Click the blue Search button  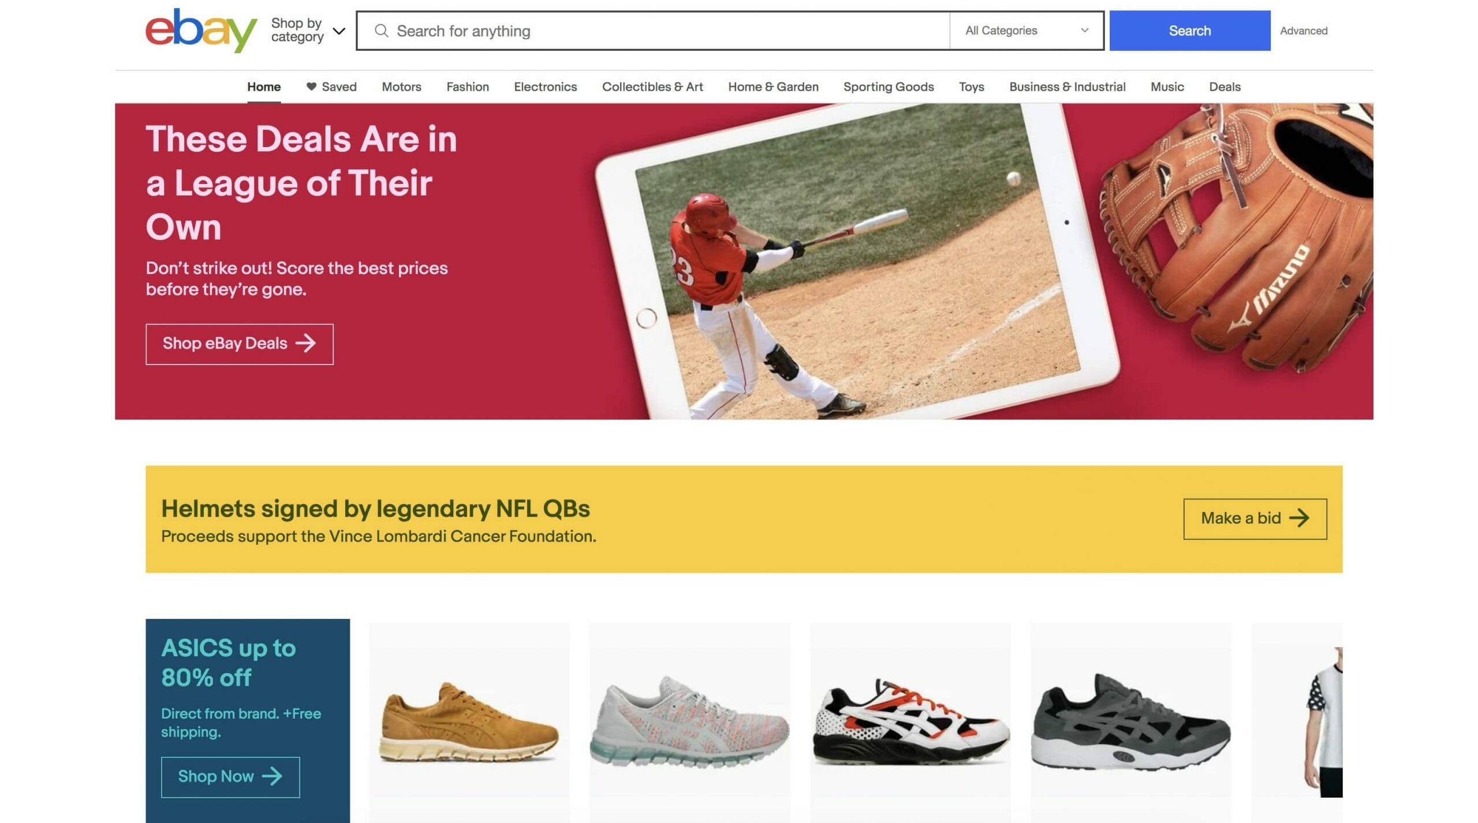point(1189,31)
